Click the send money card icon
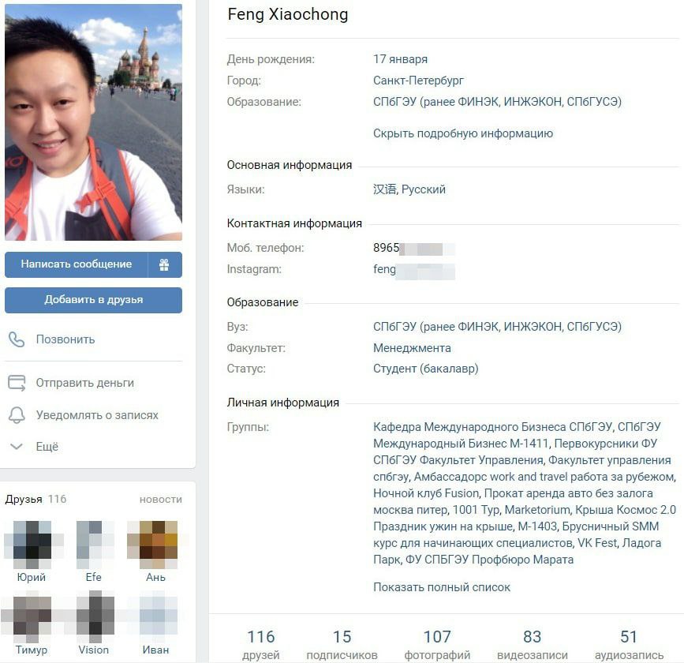This screenshot has height=663, width=684. tap(17, 383)
